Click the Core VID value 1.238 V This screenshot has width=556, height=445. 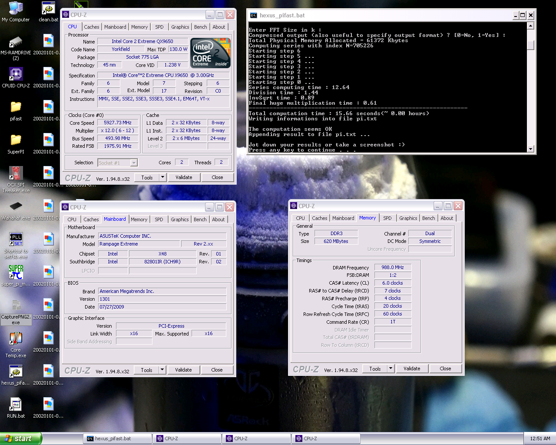pos(172,65)
